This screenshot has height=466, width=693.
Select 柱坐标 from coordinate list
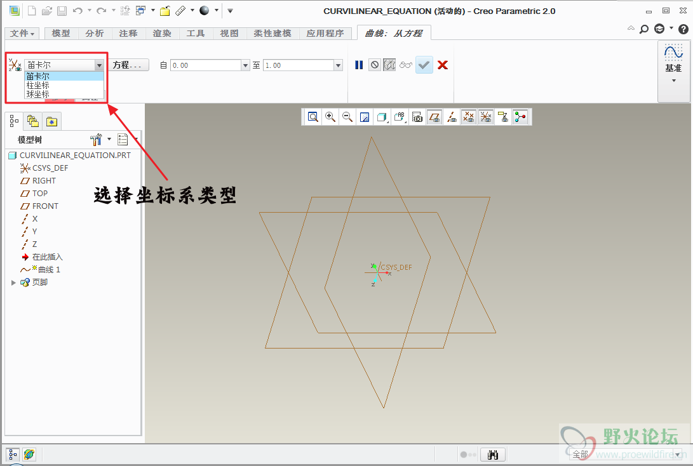[64, 85]
